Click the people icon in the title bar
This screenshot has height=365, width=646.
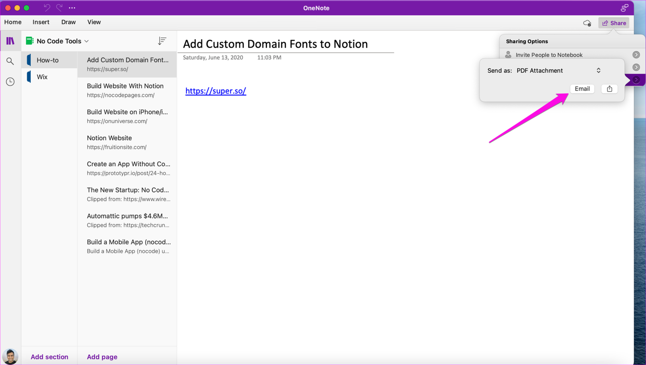point(624,7)
